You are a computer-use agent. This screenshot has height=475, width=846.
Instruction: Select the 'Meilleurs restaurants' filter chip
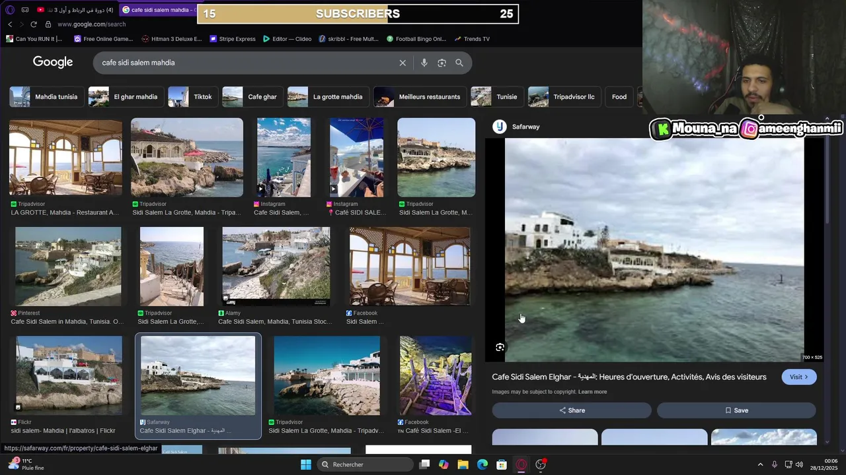coord(419,97)
